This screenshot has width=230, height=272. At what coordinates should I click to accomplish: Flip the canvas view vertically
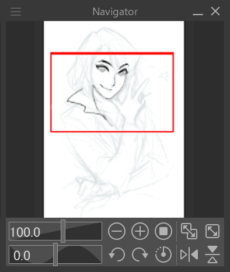(x=212, y=254)
